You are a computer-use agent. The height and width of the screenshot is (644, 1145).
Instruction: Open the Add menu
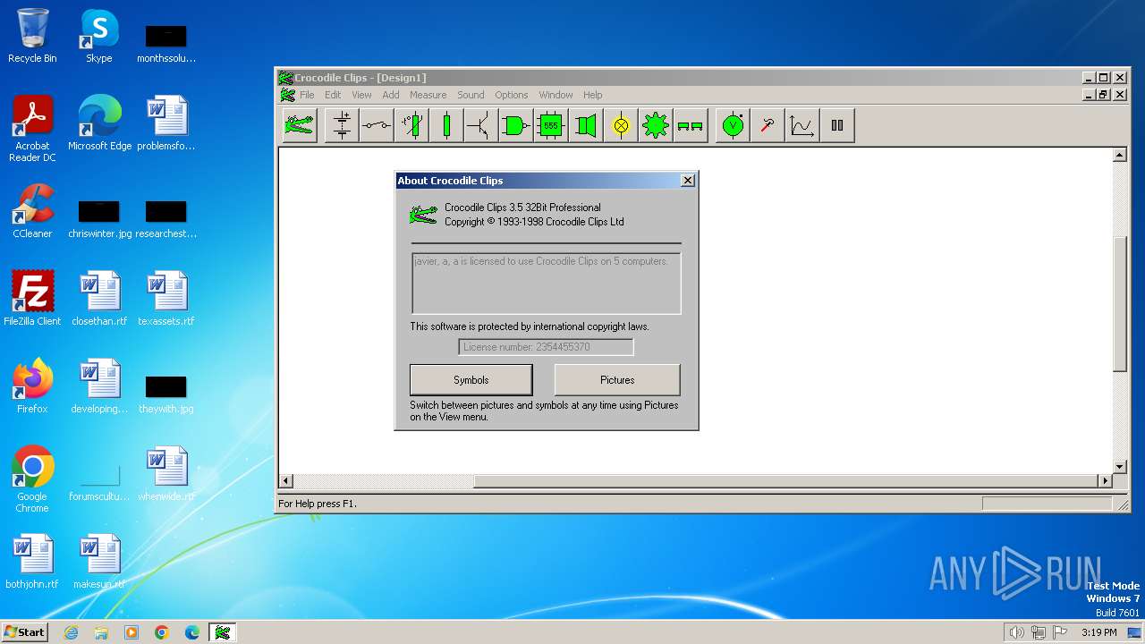(x=391, y=95)
